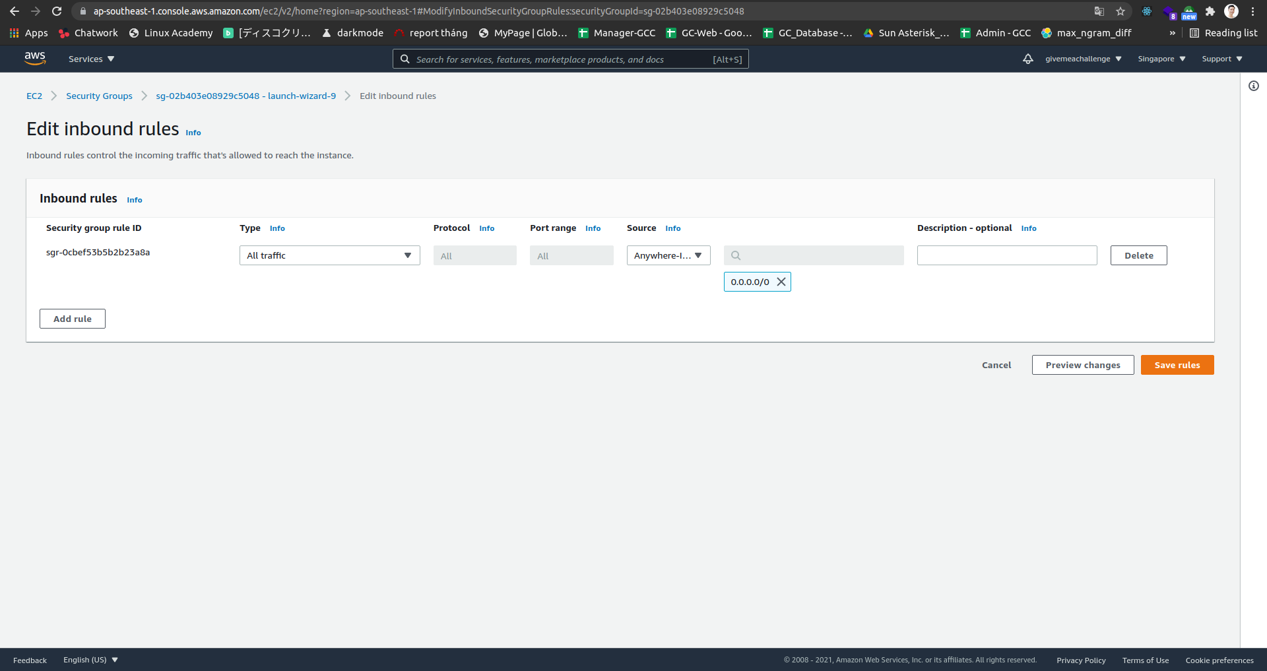Click the translate icon in address bar
1267x671 pixels.
click(x=1098, y=11)
